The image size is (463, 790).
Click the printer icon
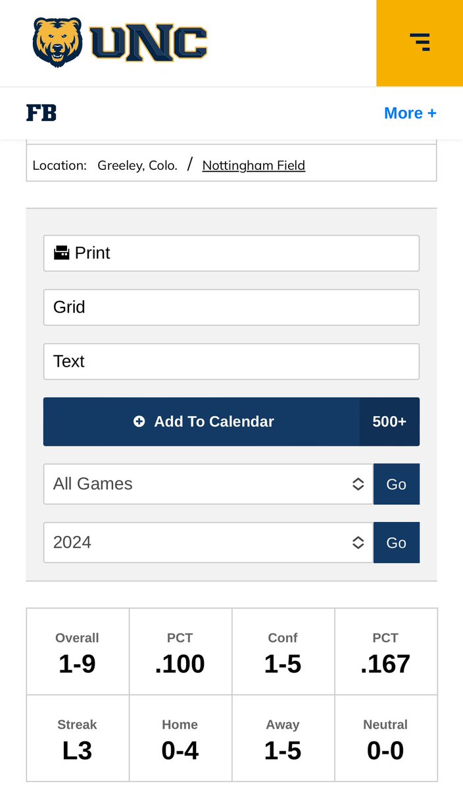(61, 253)
